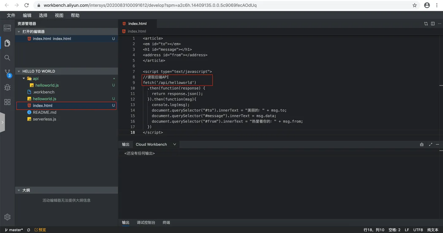Open the 视图 menu

click(x=59, y=15)
